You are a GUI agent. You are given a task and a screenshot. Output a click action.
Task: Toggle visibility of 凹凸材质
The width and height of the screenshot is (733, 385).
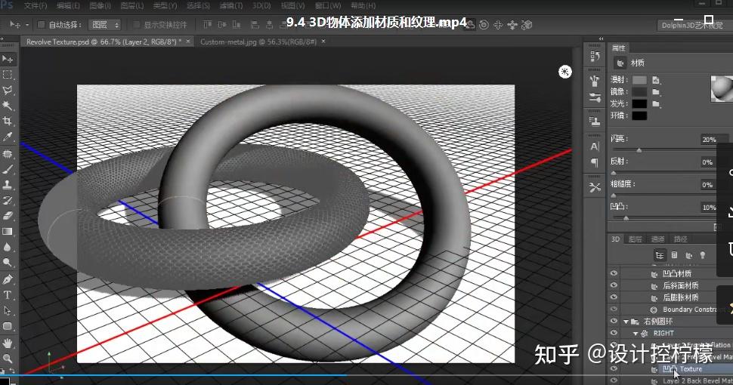click(x=614, y=273)
